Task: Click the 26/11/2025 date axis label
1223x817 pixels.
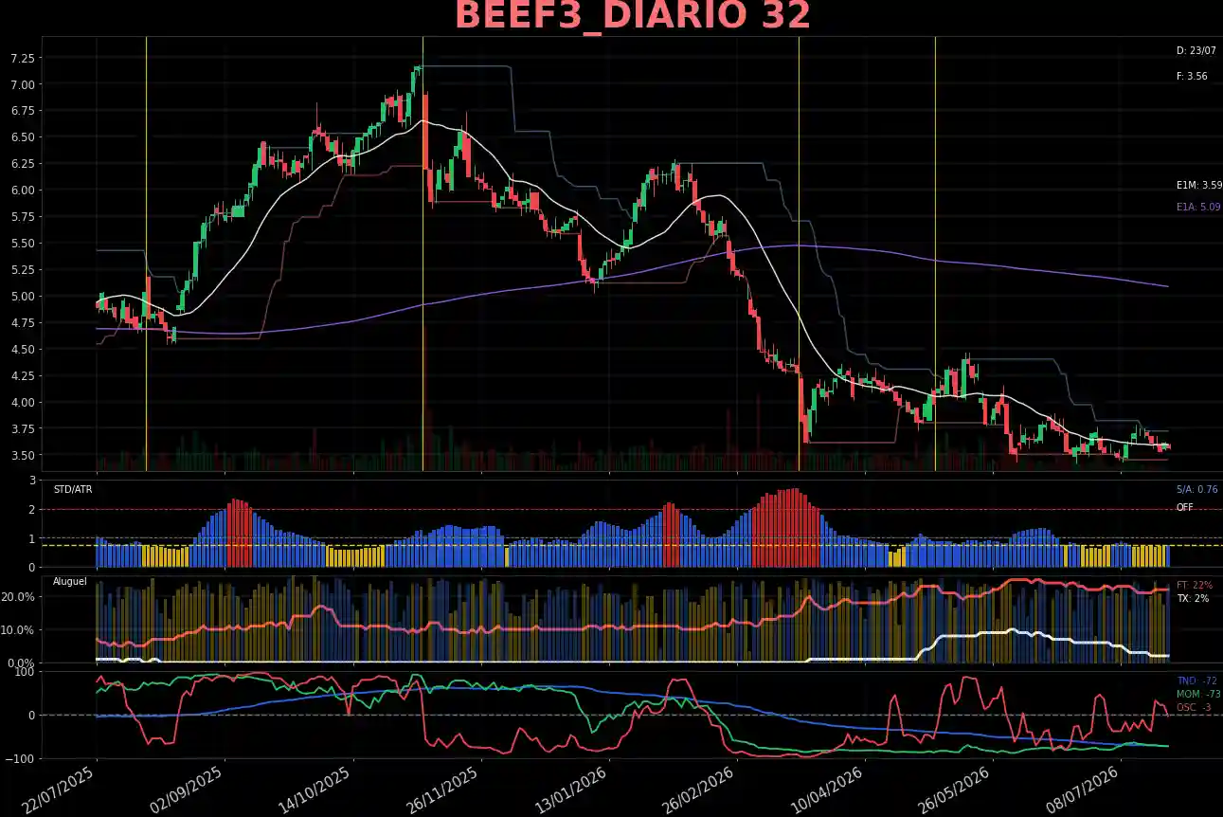Action: (x=444, y=790)
